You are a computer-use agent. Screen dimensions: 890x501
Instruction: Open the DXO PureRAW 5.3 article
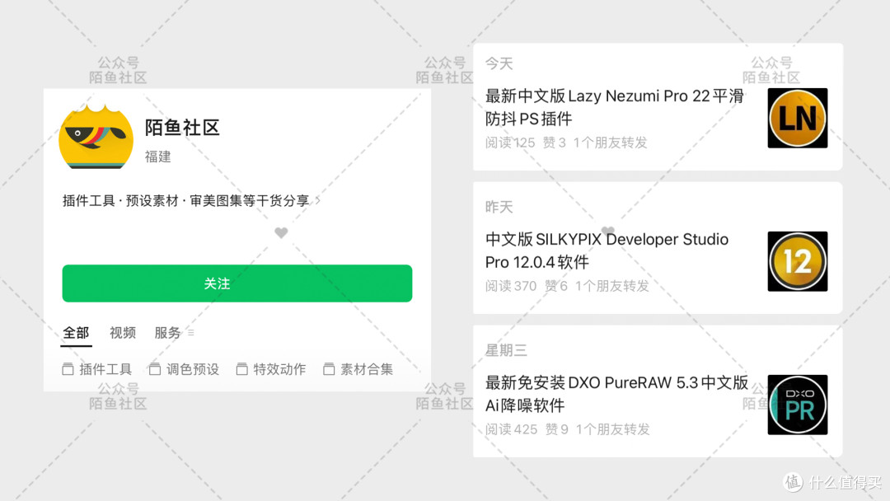pos(617,394)
